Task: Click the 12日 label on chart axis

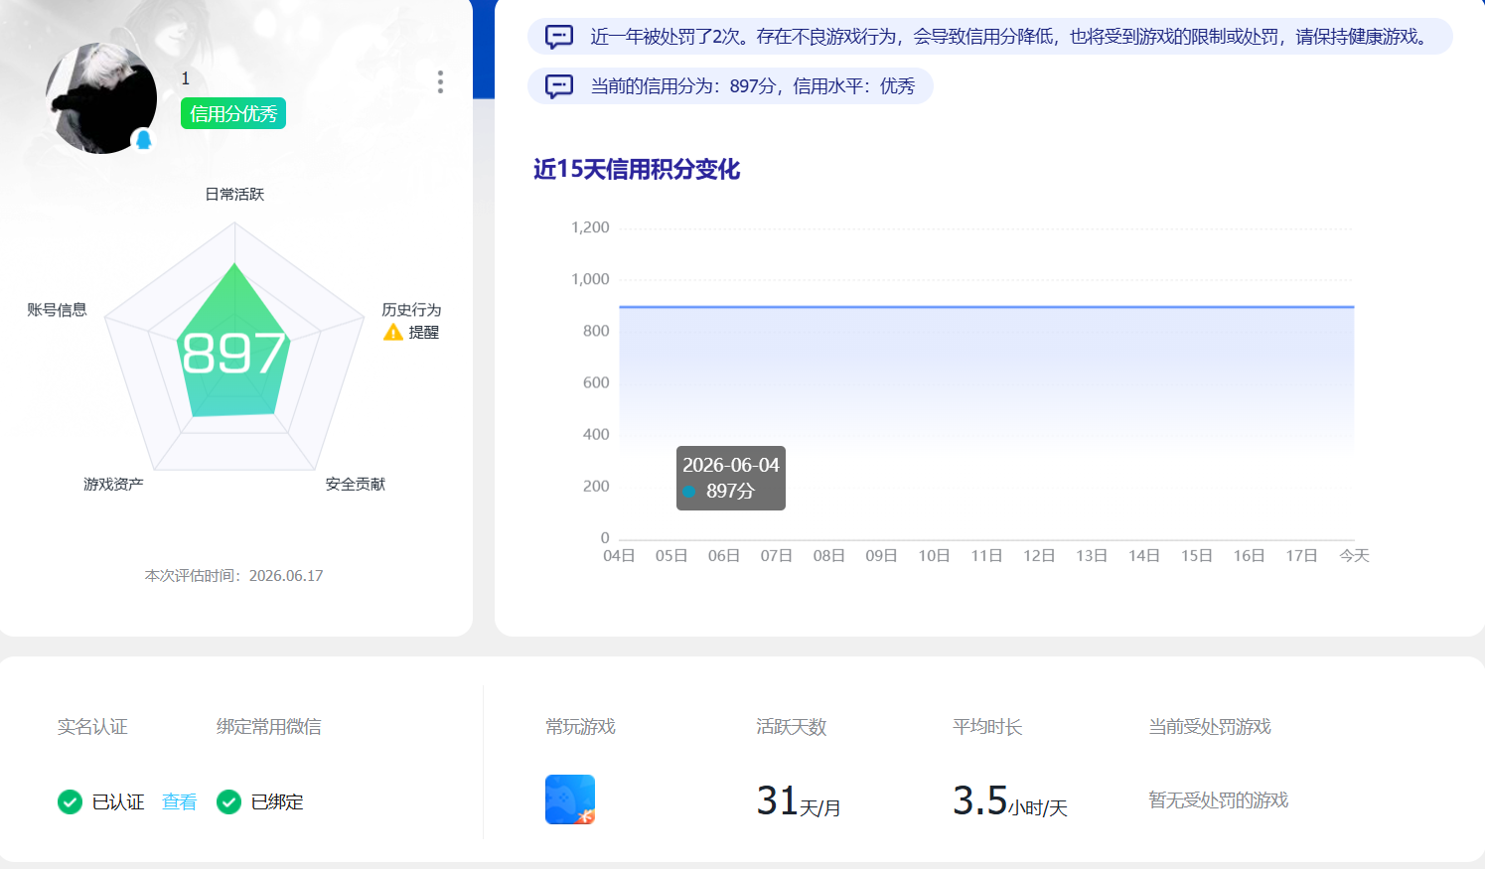Action: (1039, 555)
